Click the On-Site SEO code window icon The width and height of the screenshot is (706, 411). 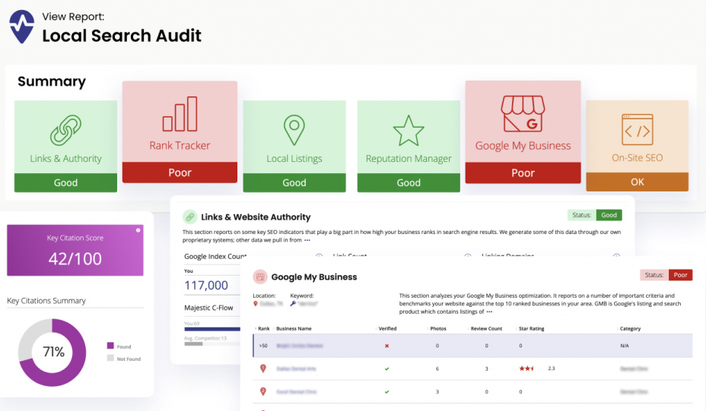637,130
